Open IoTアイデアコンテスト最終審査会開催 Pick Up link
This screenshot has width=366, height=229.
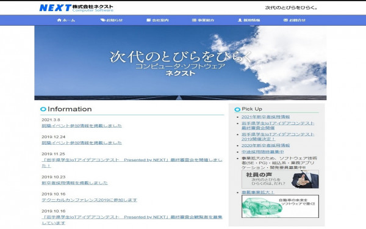(x=278, y=125)
